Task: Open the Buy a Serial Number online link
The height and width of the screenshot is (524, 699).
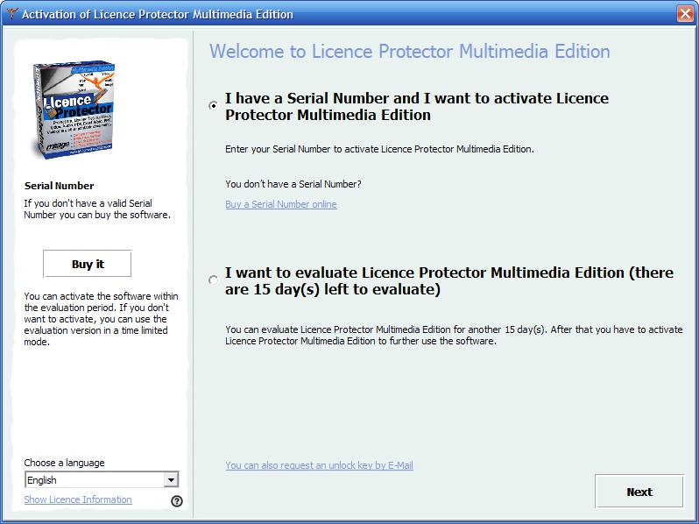Action: point(280,204)
